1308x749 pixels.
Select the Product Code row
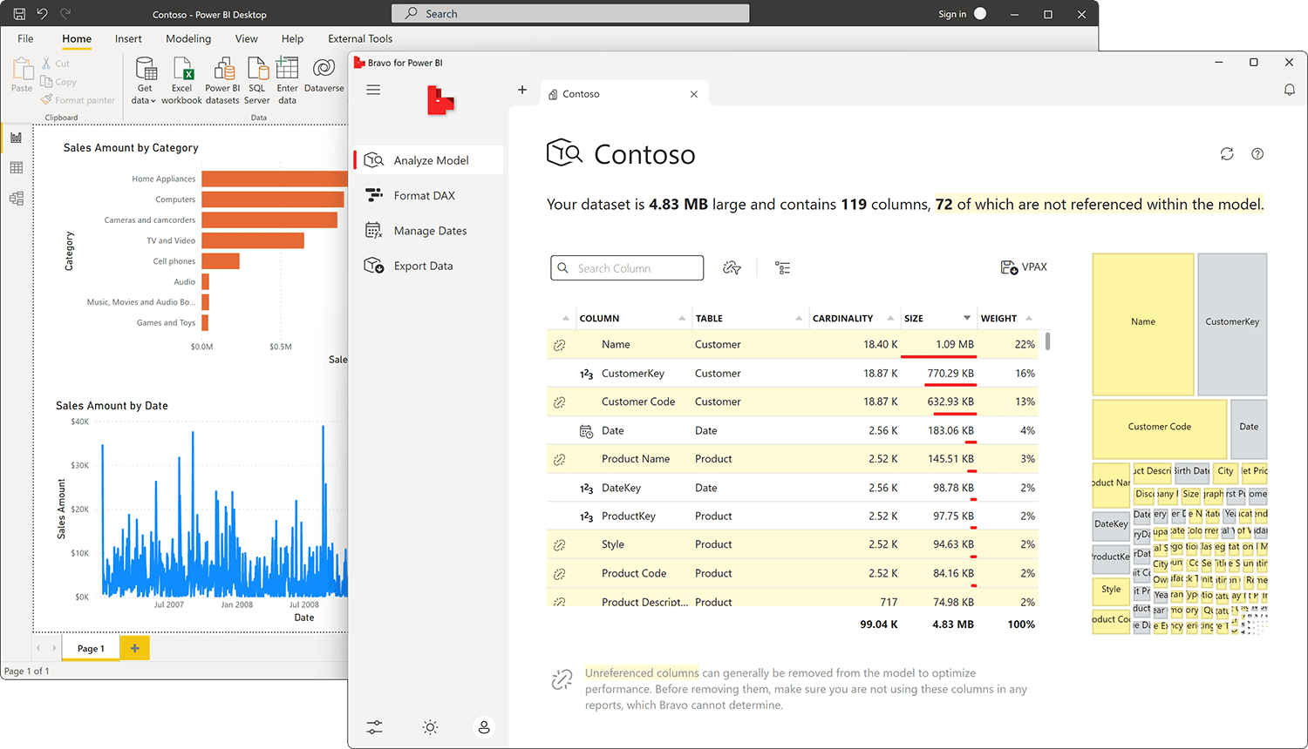793,573
